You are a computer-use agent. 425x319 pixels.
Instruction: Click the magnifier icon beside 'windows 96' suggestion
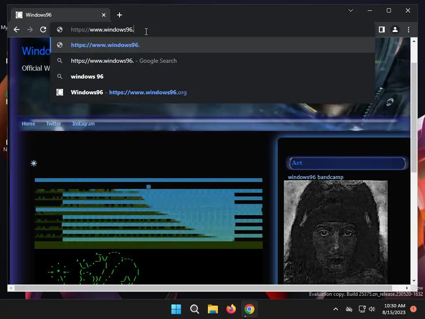point(60,76)
